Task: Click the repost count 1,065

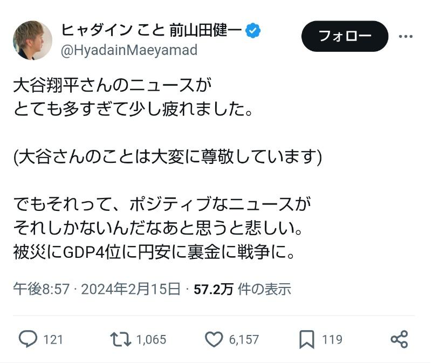Action: (x=152, y=339)
